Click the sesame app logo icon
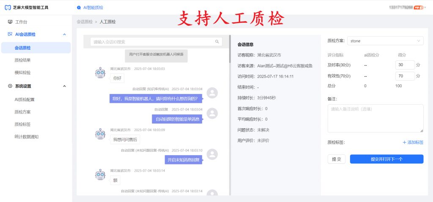The height and width of the screenshot is (202, 433). [x=8, y=8]
